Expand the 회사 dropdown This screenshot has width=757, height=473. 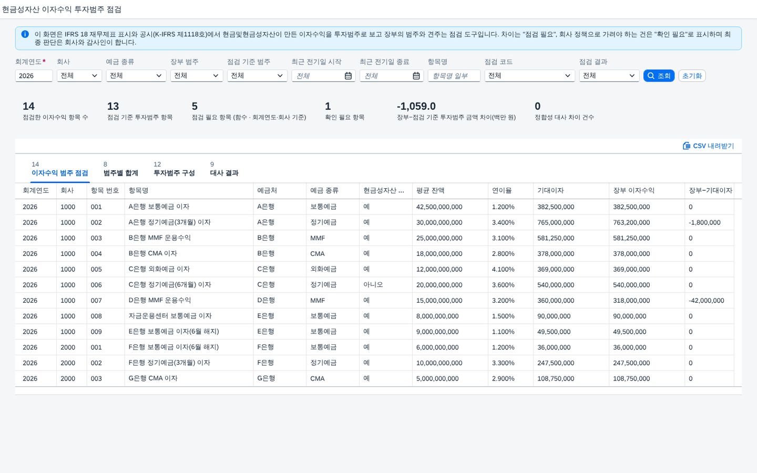[x=79, y=76]
